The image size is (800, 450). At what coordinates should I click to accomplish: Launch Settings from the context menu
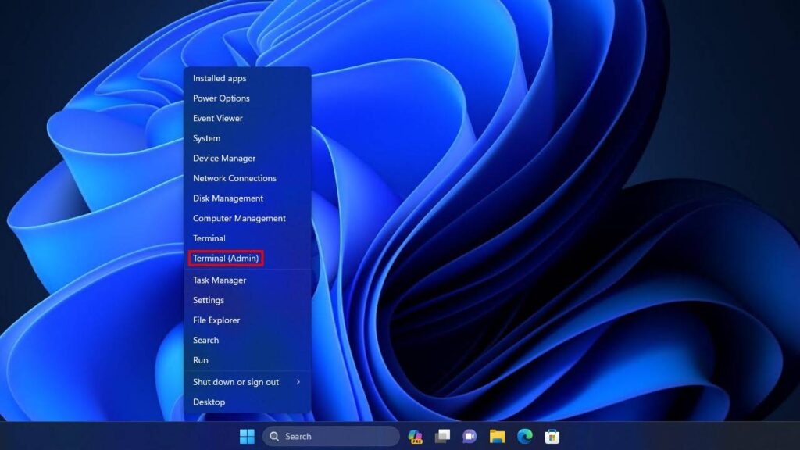(x=209, y=300)
